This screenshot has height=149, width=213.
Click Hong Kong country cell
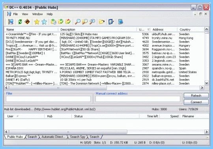pyautogui.click(x=186, y=38)
